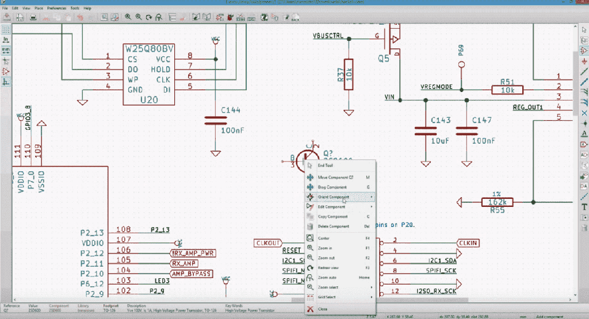The width and height of the screenshot is (589, 319).
Task: Click the Generate netlist toolbar icon
Action: (x=241, y=17)
